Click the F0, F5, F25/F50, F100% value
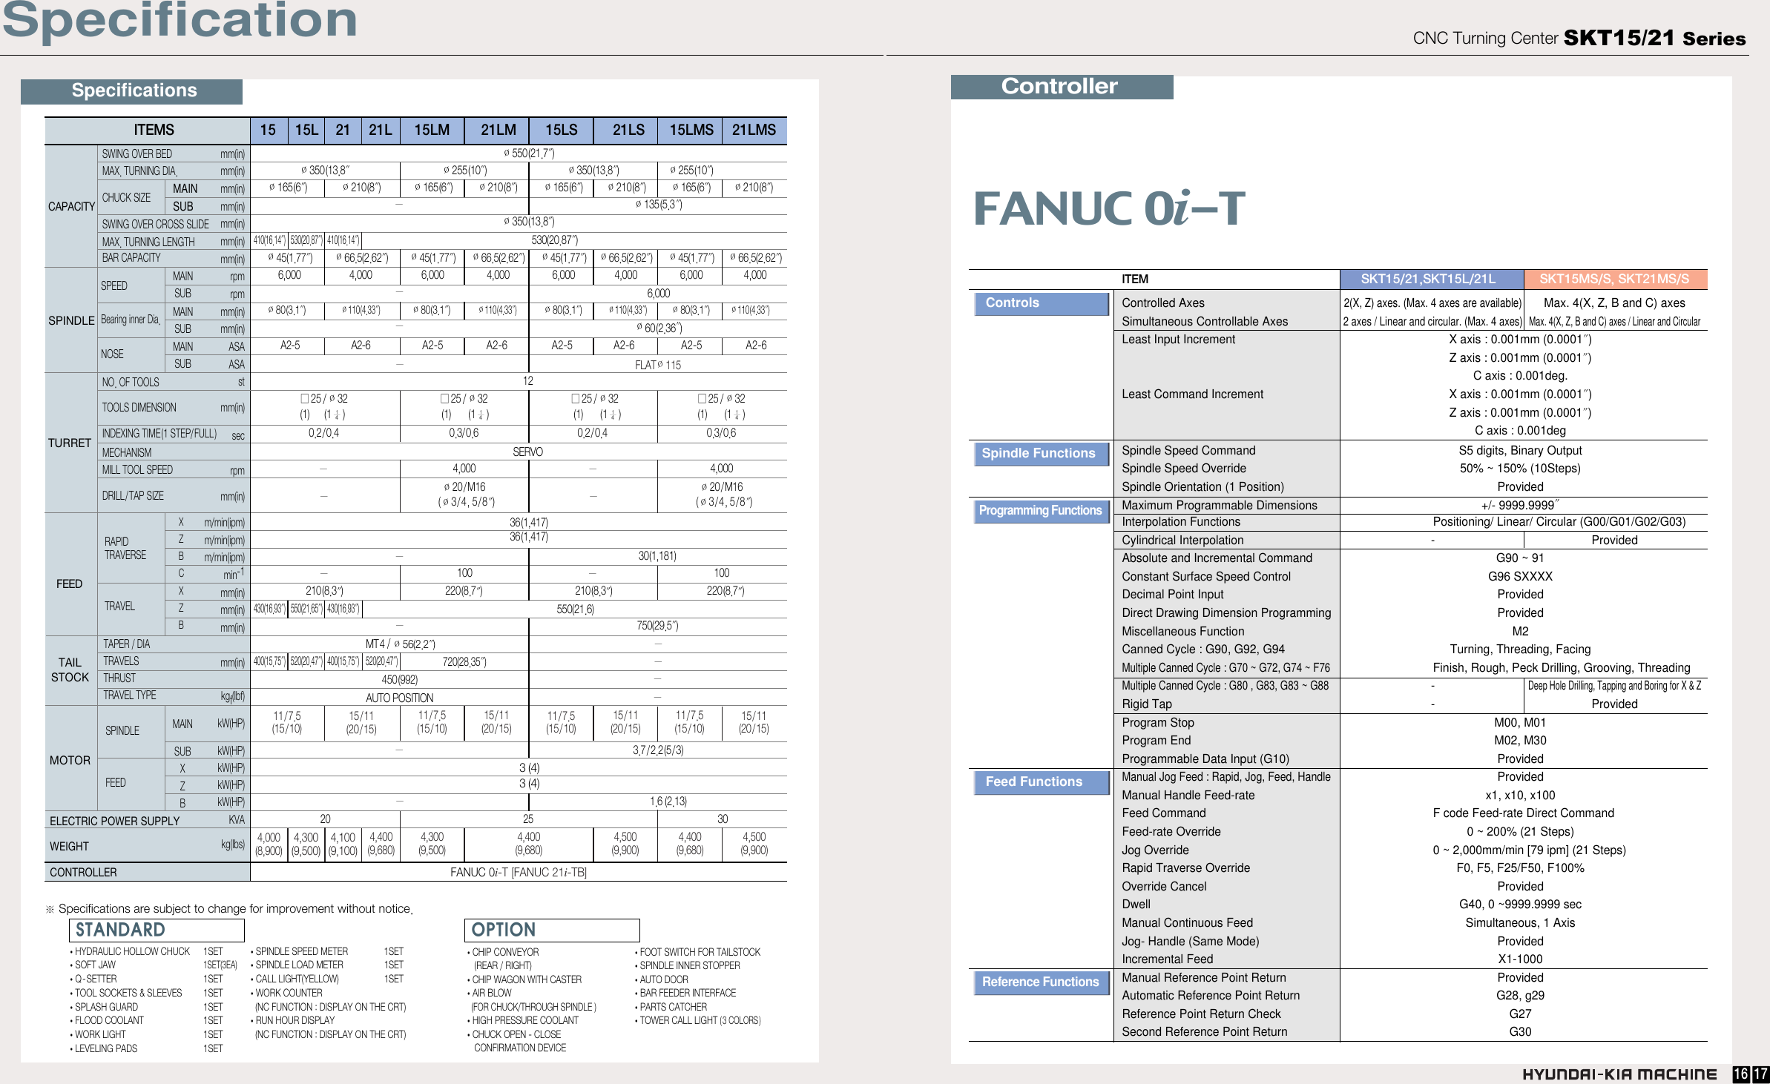1770x1084 pixels. click(1520, 867)
